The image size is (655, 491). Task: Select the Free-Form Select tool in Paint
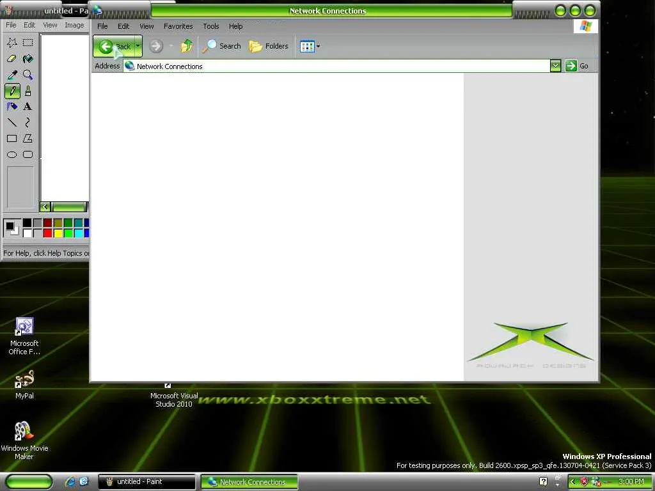[x=12, y=42]
